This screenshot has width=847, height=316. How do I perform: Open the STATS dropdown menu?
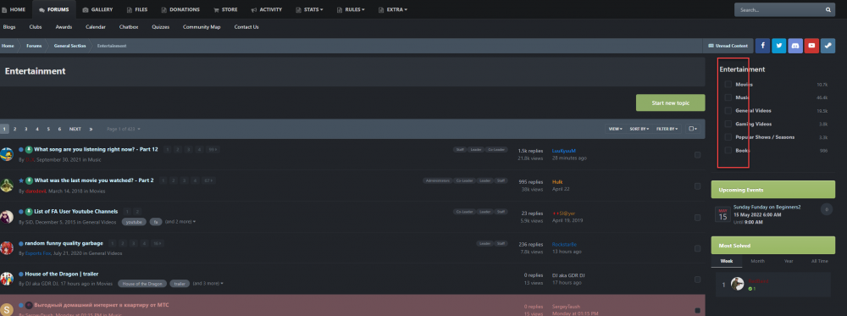pyautogui.click(x=309, y=9)
